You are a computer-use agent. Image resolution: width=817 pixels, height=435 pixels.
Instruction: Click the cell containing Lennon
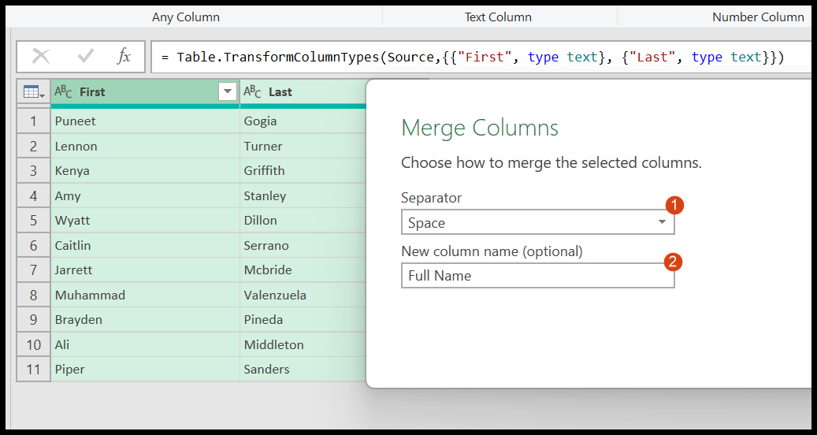[145, 147]
